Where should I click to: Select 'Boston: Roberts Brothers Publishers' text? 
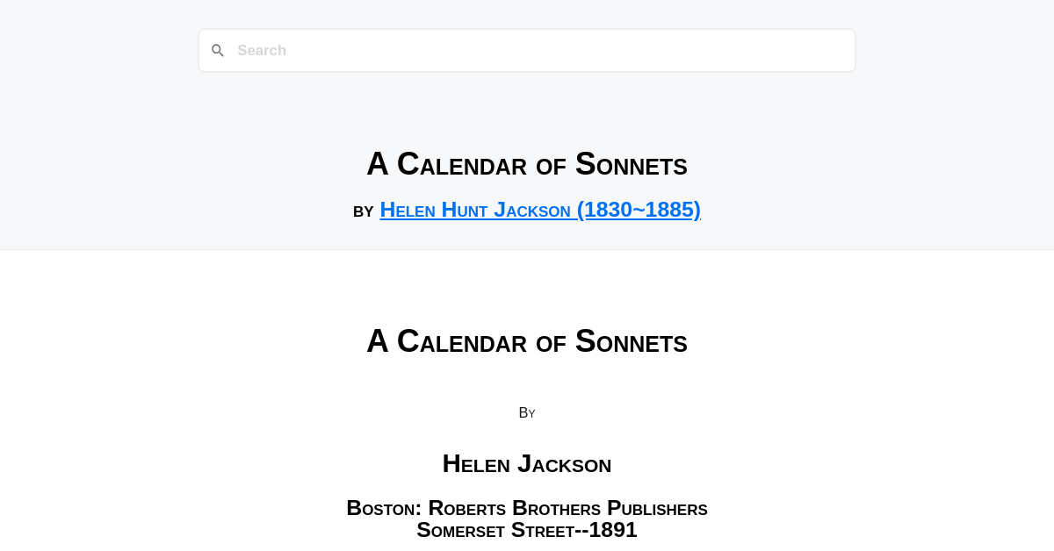tap(527, 508)
